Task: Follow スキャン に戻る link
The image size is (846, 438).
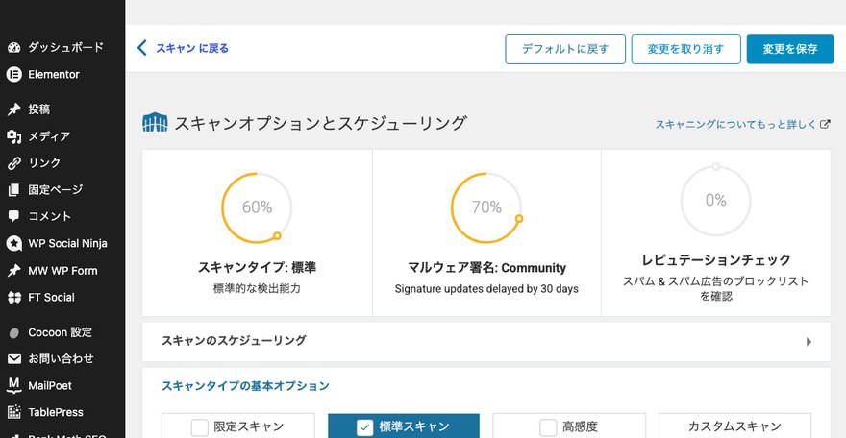Action: click(192, 48)
